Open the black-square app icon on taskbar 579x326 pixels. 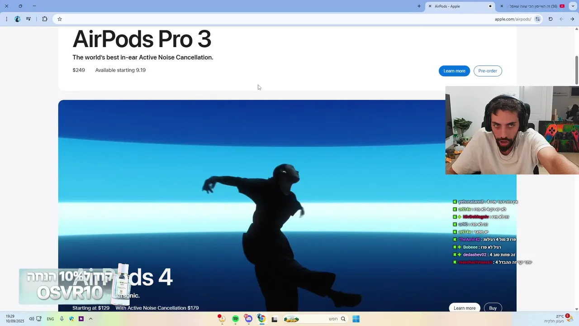click(274, 319)
